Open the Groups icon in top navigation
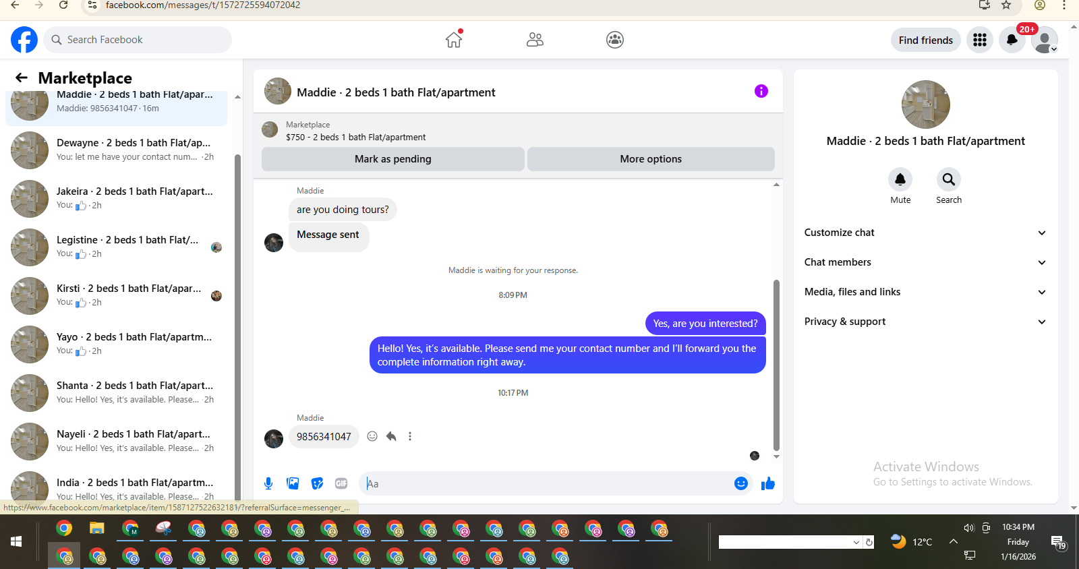This screenshot has height=569, width=1079. (x=615, y=40)
